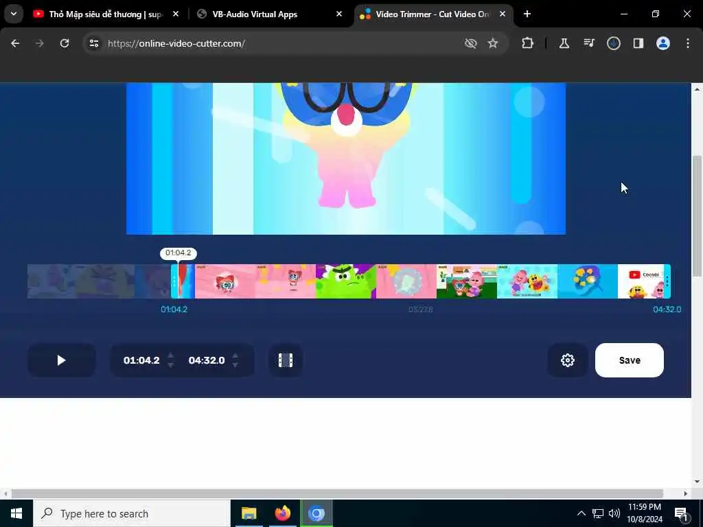
Task: Select the Video Trimmer tab
Action: [433, 14]
